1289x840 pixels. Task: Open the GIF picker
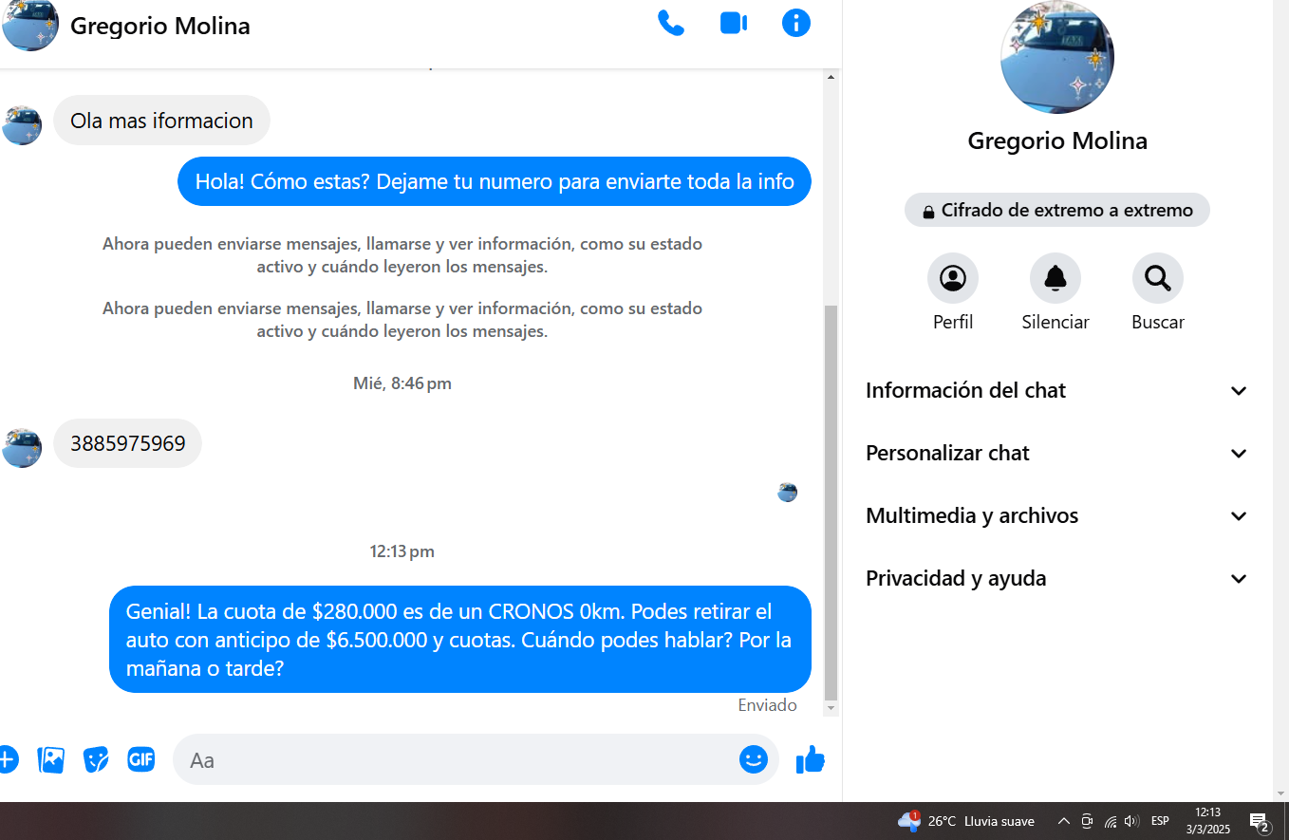tap(141, 759)
